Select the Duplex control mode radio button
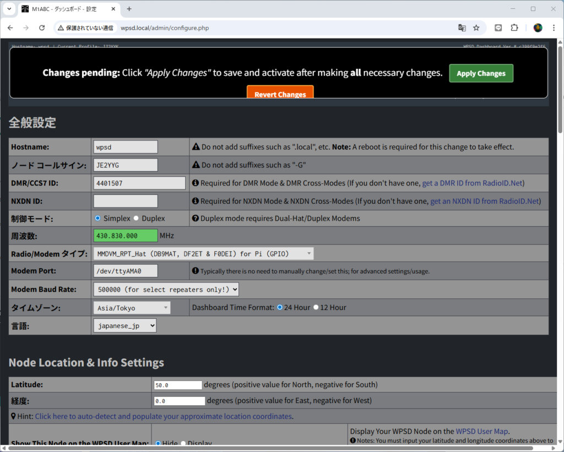Viewport: 564px width, 452px height. (x=136, y=218)
